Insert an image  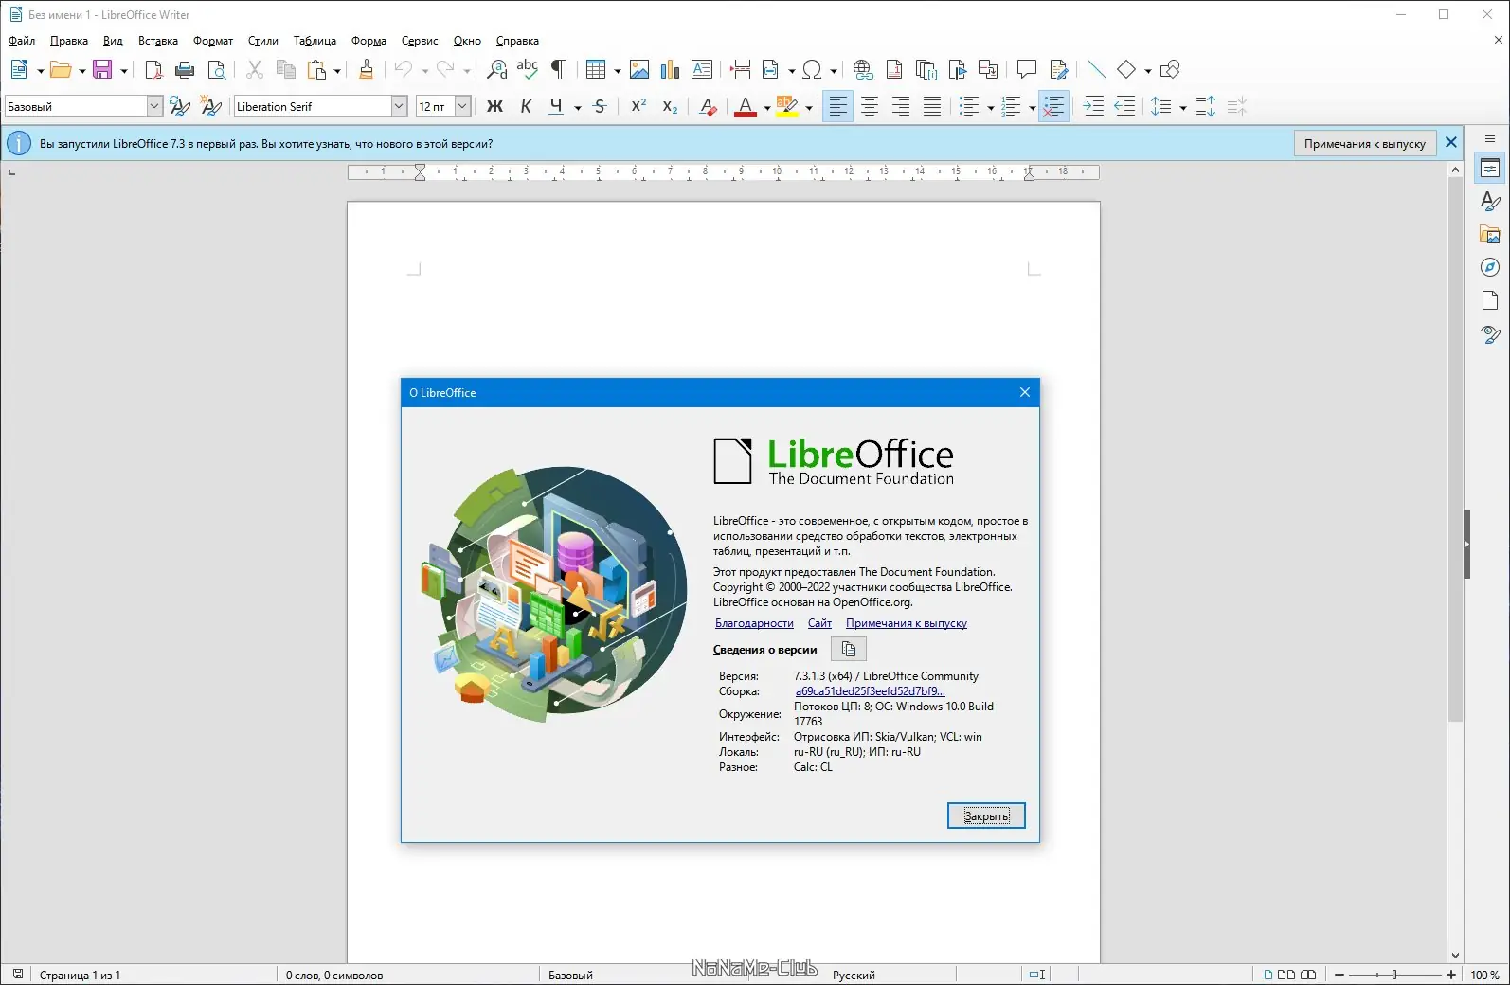click(x=639, y=69)
